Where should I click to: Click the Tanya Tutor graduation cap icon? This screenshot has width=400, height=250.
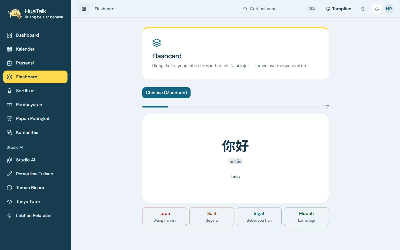[9, 202]
